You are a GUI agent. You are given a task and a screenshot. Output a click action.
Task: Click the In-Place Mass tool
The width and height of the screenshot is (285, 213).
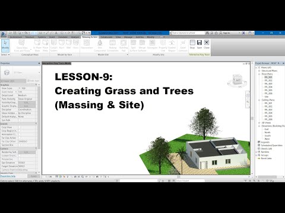(37, 46)
